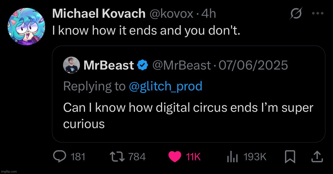Image resolution: width=333 pixels, height=174 pixels.
Task: Open the @glitch_prod mention link
Action: [165, 86]
